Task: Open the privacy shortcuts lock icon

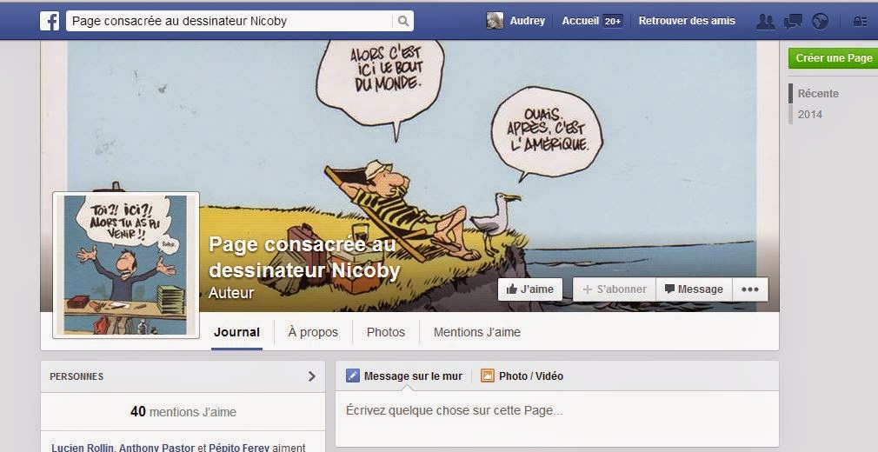Action: [x=860, y=21]
